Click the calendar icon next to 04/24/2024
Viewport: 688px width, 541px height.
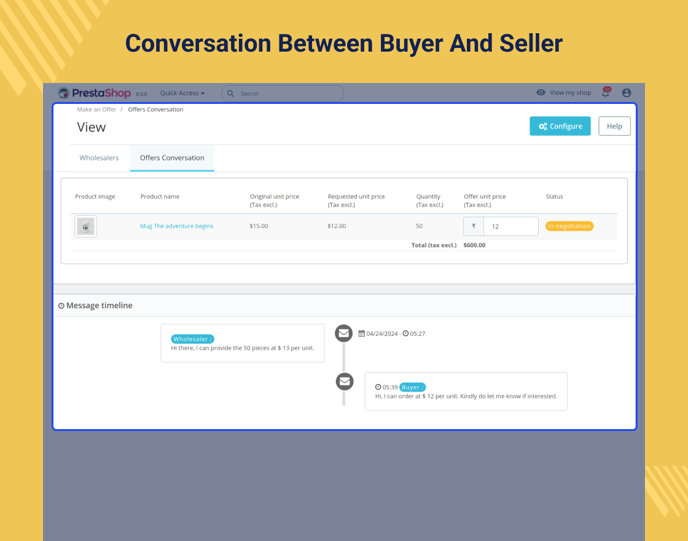click(362, 333)
